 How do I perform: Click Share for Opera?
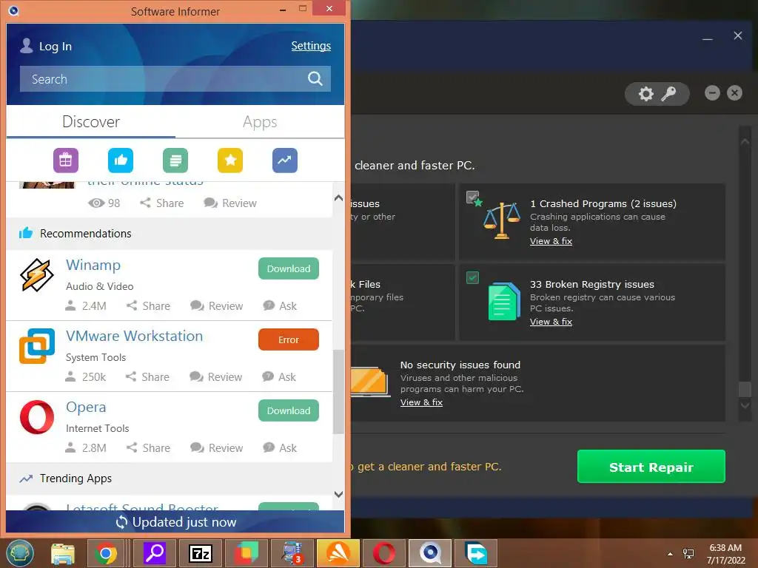148,447
